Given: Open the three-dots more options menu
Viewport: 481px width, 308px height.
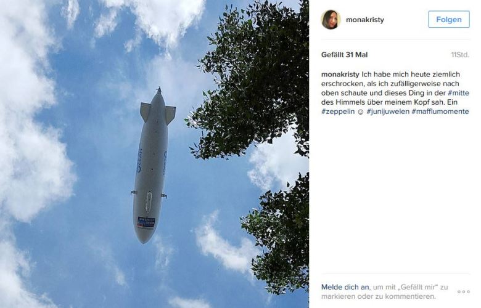Looking at the screenshot, I should pos(464,291).
